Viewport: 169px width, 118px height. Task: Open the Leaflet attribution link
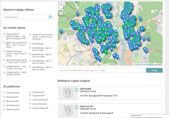(x=137, y=65)
